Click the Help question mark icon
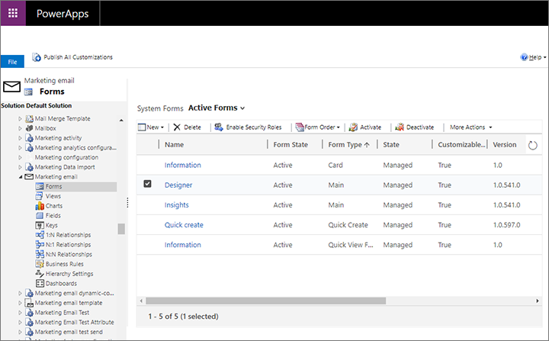The height and width of the screenshot is (341, 549). [x=524, y=57]
